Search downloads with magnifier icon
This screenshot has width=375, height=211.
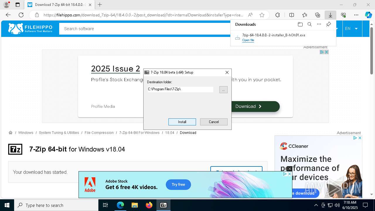click(x=309, y=24)
